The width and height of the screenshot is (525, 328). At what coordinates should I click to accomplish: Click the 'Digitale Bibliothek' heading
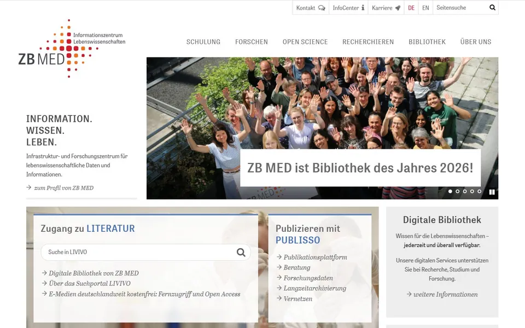[x=442, y=220]
